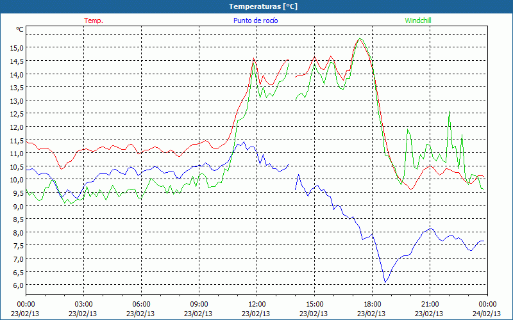Click the 06:00 time axis label
Viewport: 513px width, 320px height.
(x=141, y=305)
